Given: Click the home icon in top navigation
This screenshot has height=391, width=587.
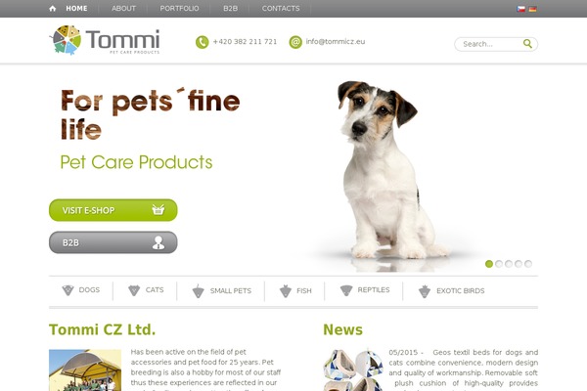Looking at the screenshot, I should [53, 9].
